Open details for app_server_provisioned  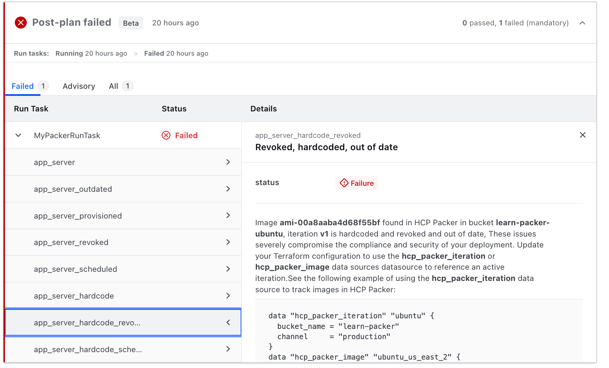point(228,215)
